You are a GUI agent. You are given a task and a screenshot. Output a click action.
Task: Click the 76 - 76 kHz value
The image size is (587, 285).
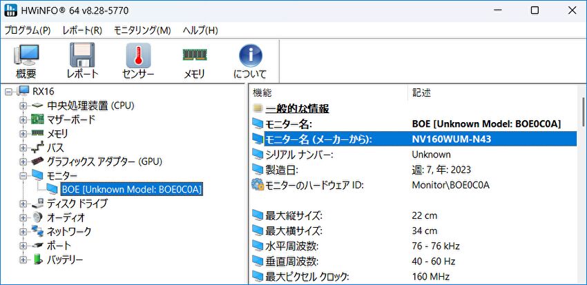pyautogui.click(x=436, y=246)
